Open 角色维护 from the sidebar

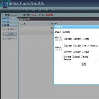(x=11, y=34)
